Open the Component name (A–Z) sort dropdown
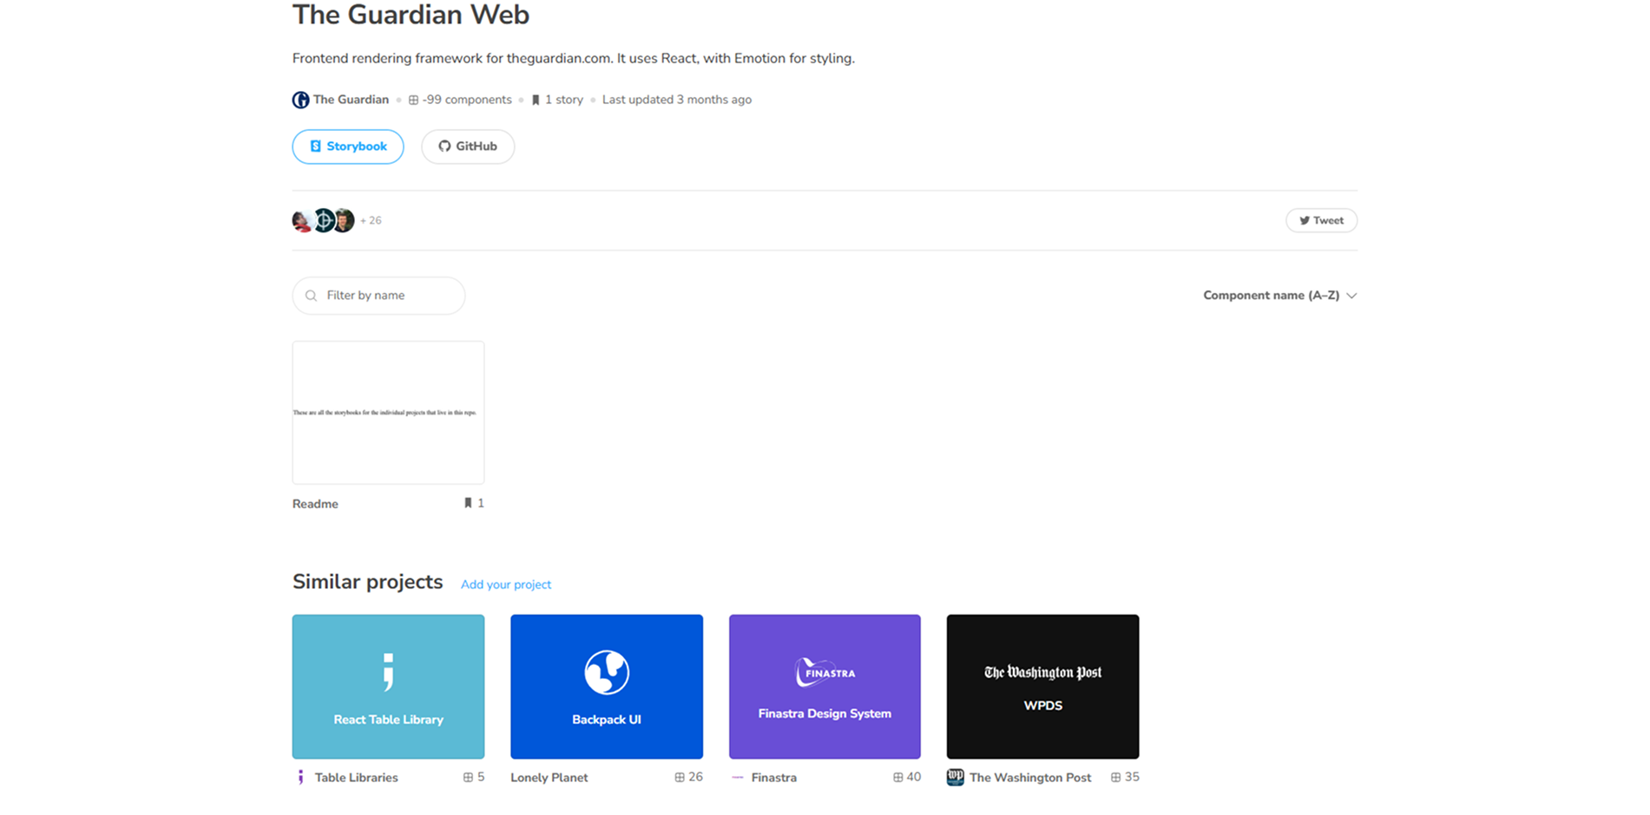The height and width of the screenshot is (815, 1650). click(1279, 296)
